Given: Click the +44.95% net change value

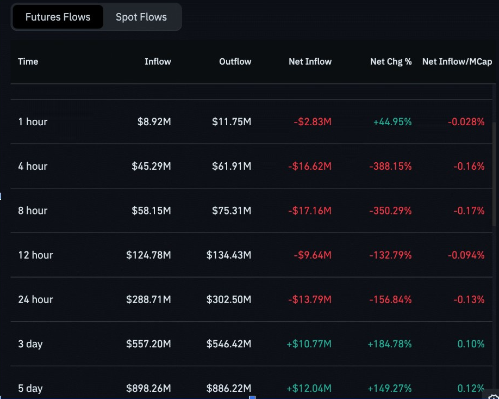Looking at the screenshot, I should [392, 122].
